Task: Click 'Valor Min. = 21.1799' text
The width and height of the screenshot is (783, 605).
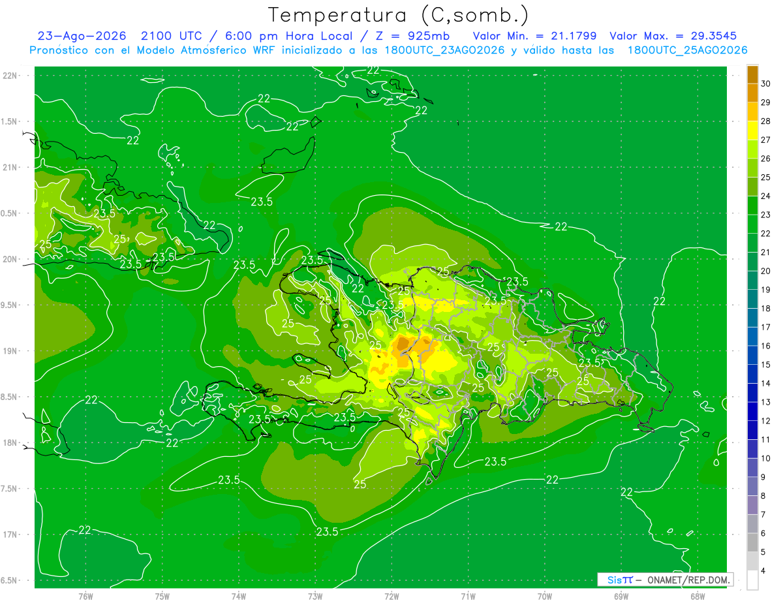Action: [x=535, y=36]
